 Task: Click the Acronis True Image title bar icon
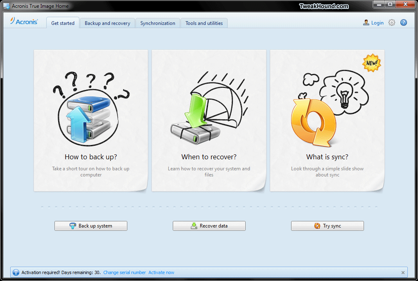pos(6,6)
